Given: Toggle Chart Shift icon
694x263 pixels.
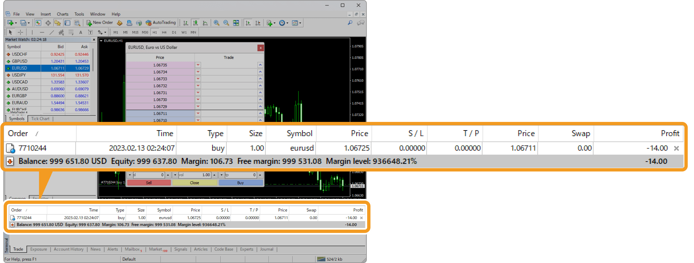Looking at the screenshot, I should coord(258,23).
